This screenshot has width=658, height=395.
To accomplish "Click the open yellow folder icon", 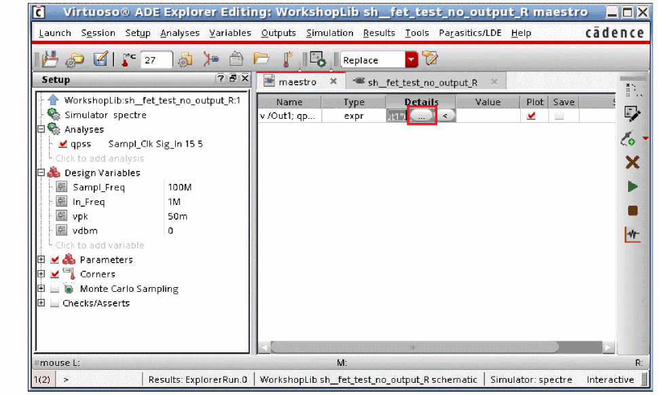I will [261, 58].
